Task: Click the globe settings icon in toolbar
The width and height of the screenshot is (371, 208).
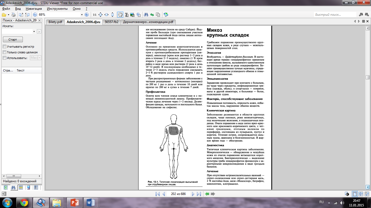Action: point(166,15)
